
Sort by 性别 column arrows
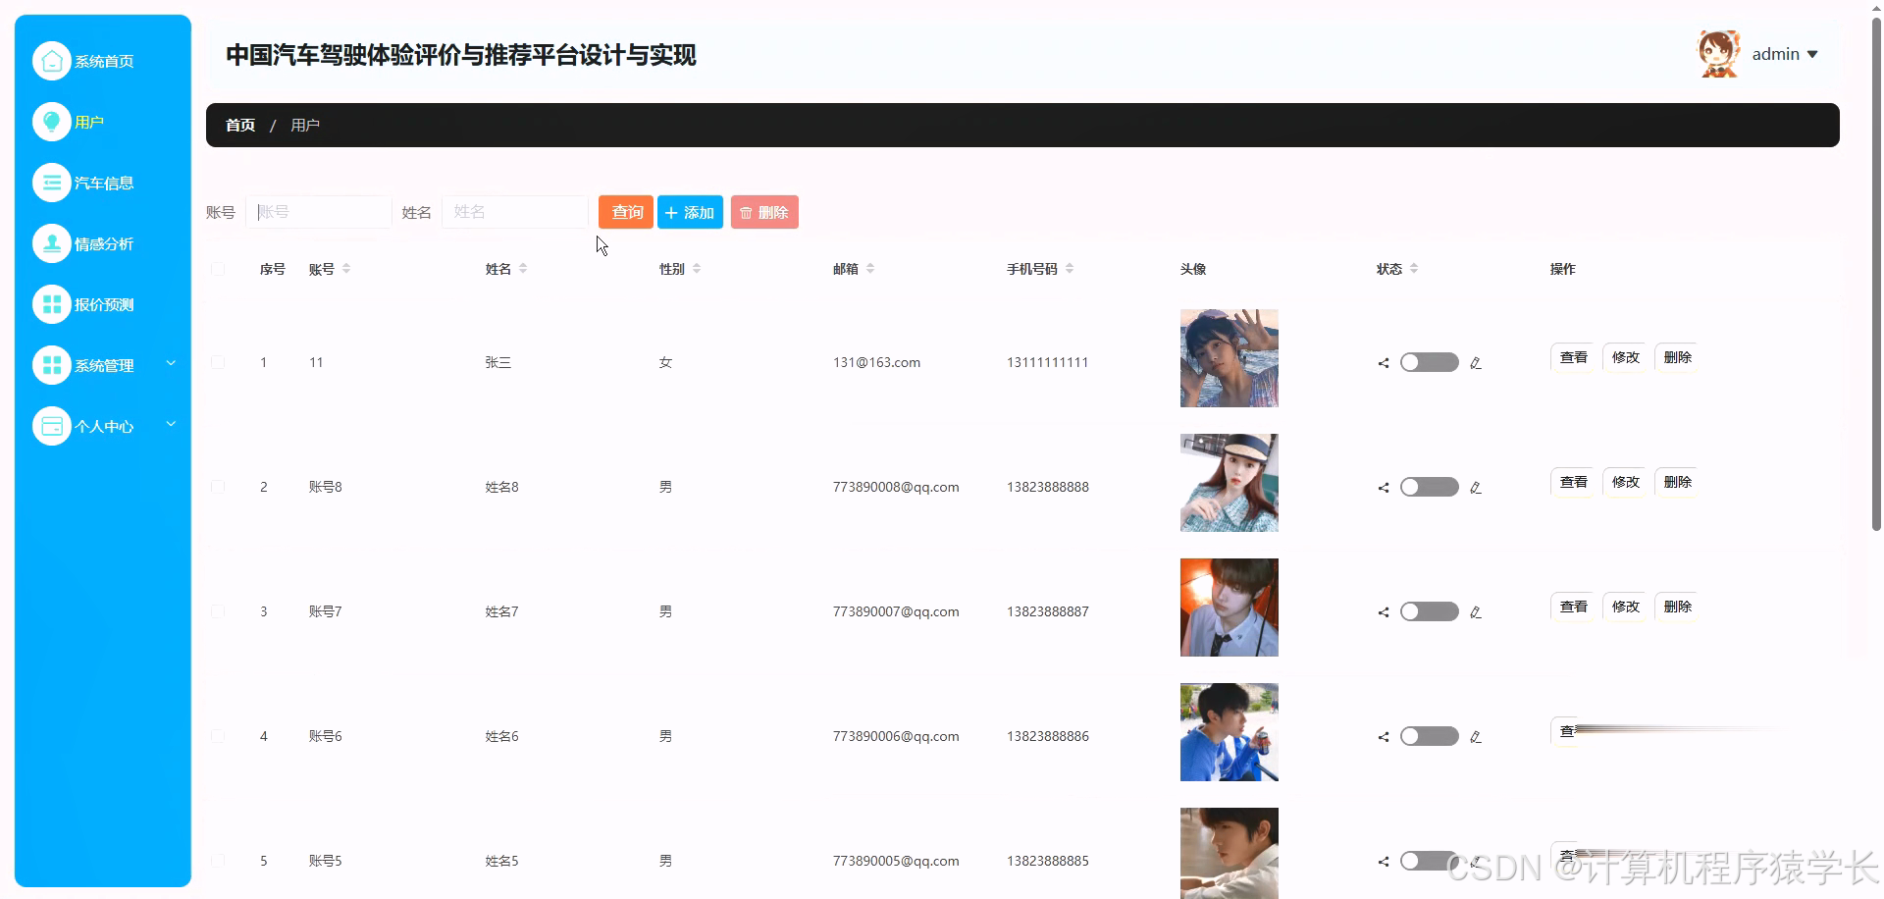pos(697,269)
